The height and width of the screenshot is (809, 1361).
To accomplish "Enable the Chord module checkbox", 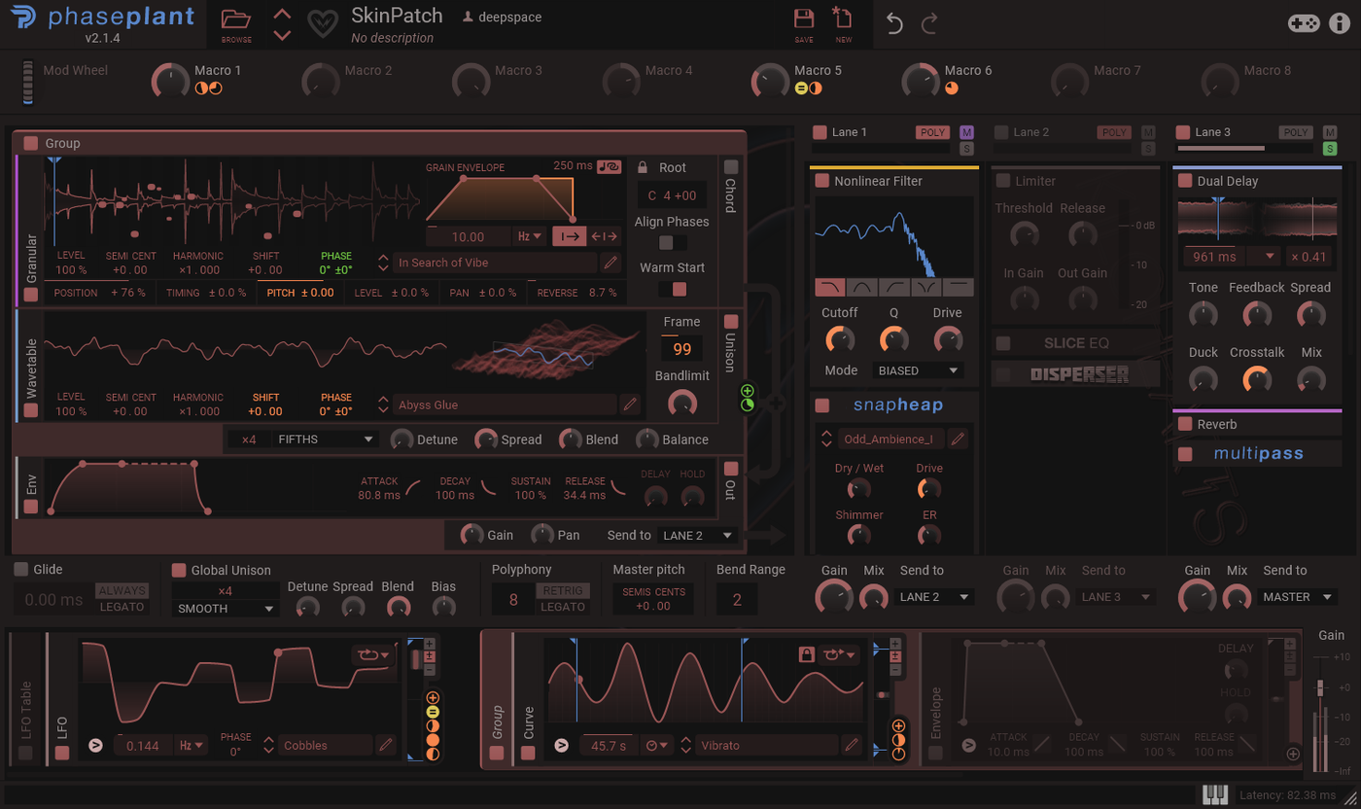I will 731,166.
